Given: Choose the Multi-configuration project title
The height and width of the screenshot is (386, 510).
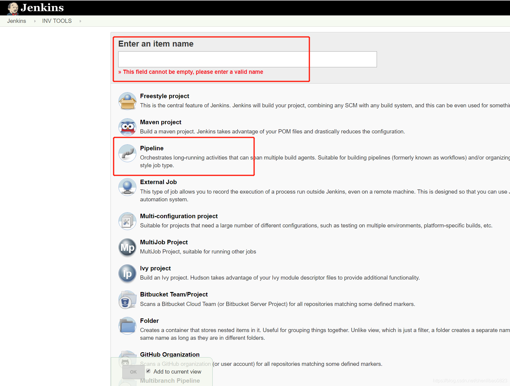Looking at the screenshot, I should (179, 216).
